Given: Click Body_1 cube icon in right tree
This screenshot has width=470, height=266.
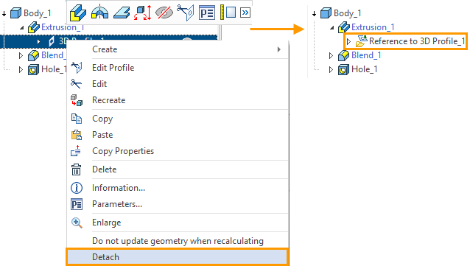Looking at the screenshot, I should coord(326,13).
